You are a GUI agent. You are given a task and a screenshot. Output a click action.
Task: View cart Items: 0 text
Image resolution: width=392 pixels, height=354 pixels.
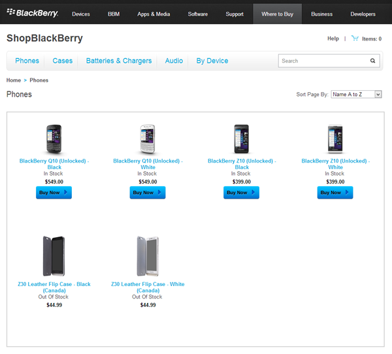(x=372, y=39)
